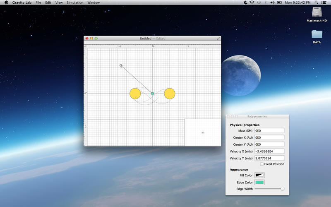Open the teal Edge Color well
The image size is (331, 207).
259,182
